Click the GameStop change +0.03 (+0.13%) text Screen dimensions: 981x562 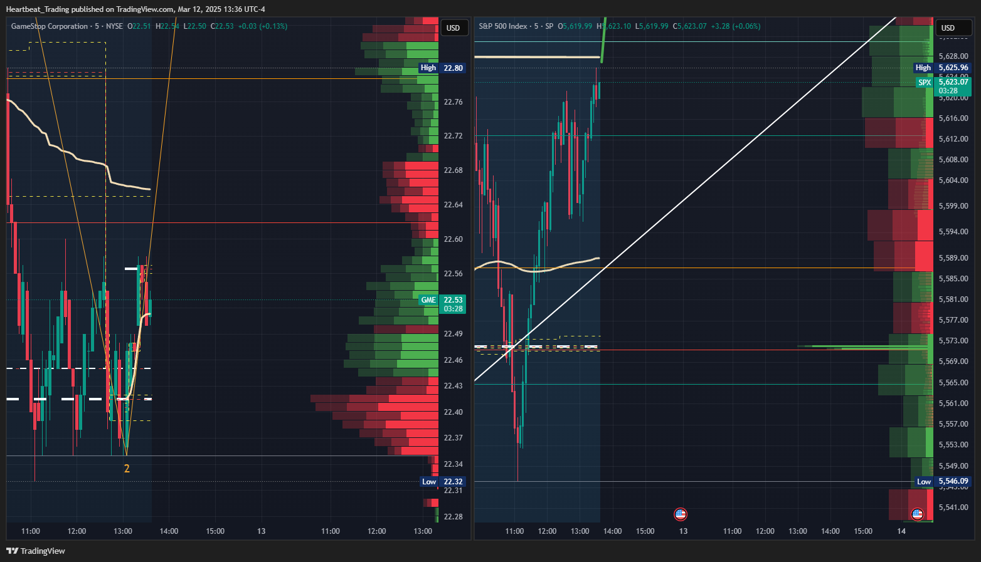263,26
